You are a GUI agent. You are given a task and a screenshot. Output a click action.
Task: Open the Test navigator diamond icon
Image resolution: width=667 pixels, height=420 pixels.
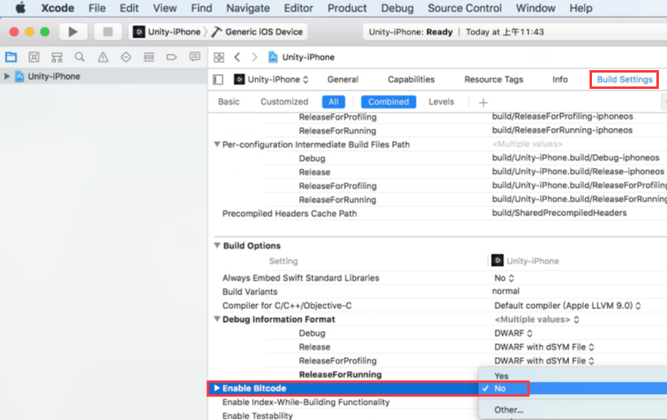pos(126,57)
